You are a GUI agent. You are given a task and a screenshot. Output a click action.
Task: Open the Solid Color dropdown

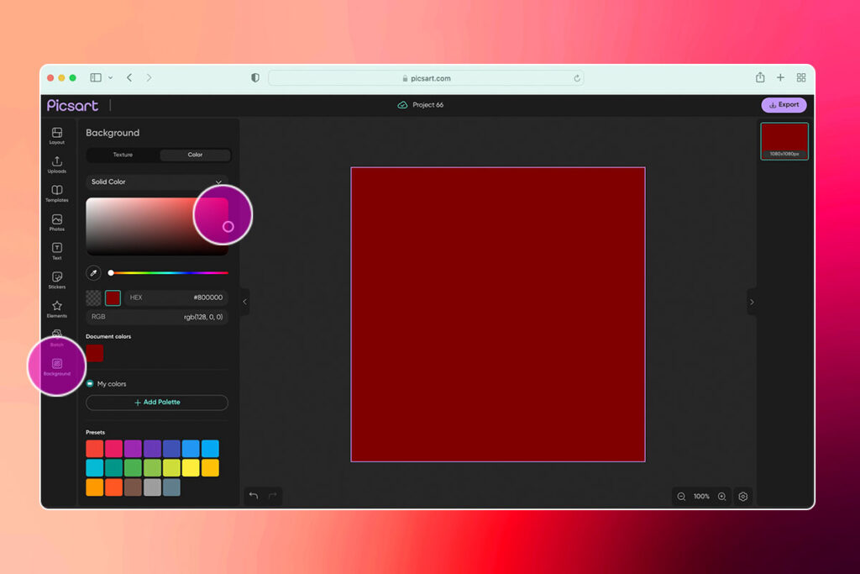tap(156, 182)
